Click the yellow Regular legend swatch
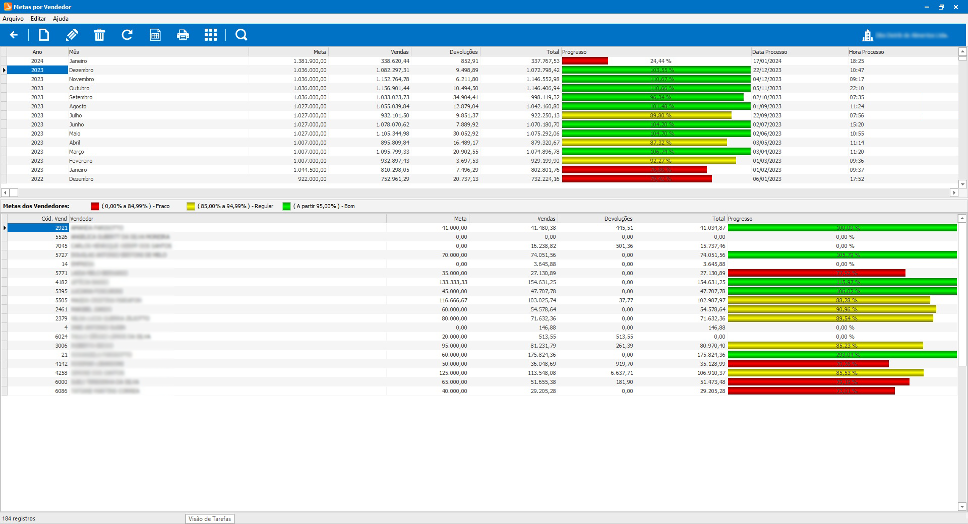Viewport: 968px width, 524px height. (191, 206)
